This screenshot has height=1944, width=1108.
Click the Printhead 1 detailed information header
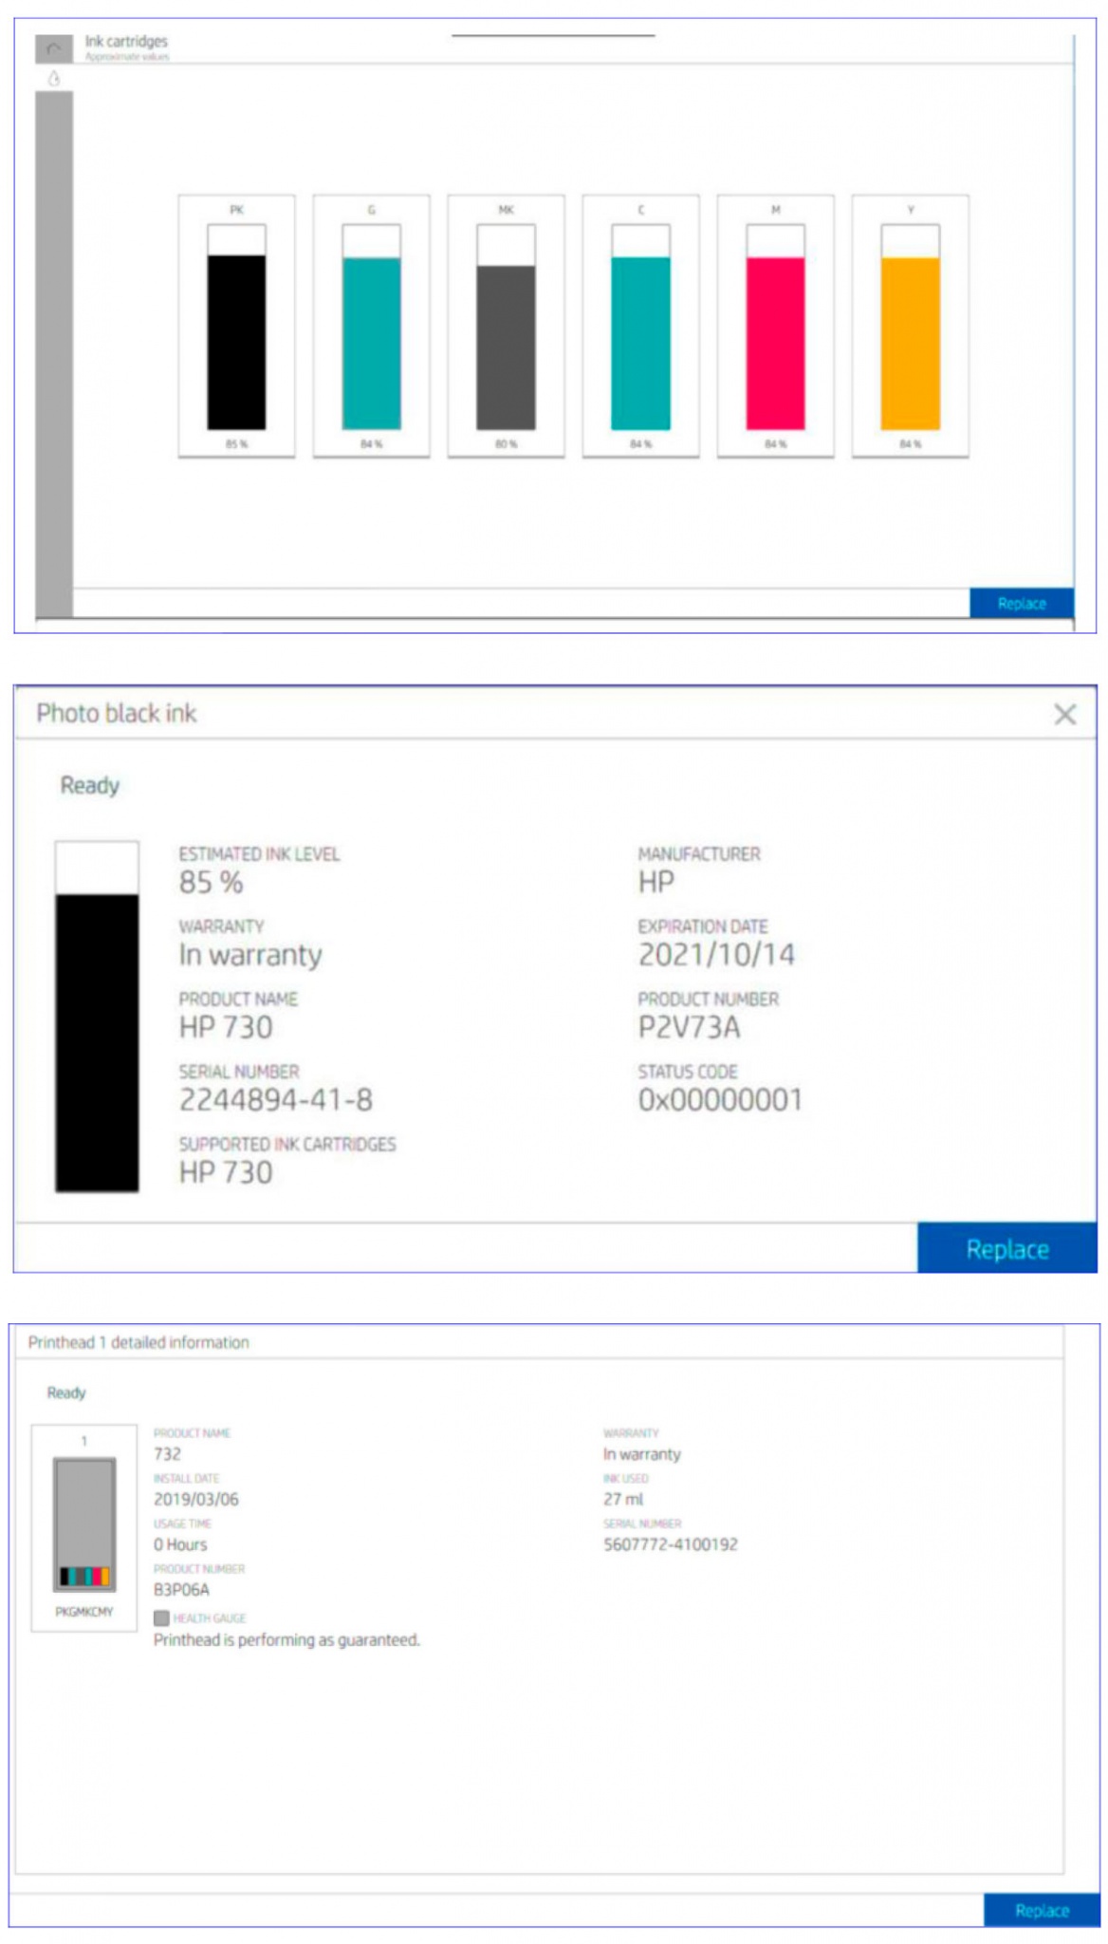tap(138, 1342)
